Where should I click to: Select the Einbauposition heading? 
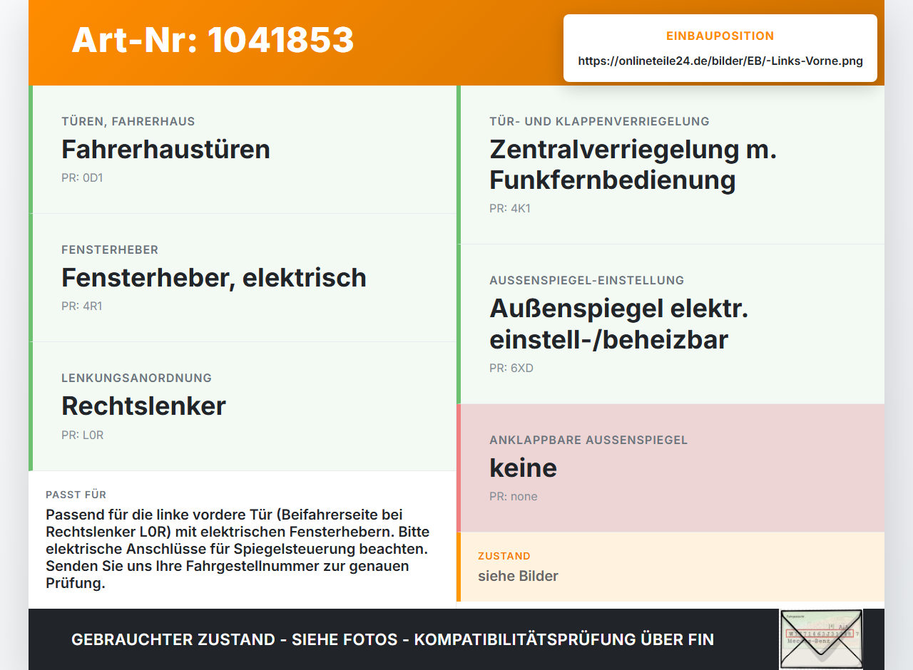tap(720, 36)
